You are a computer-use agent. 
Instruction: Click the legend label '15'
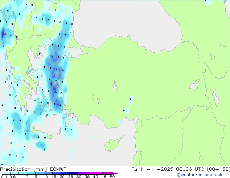pyautogui.click(x=54, y=177)
